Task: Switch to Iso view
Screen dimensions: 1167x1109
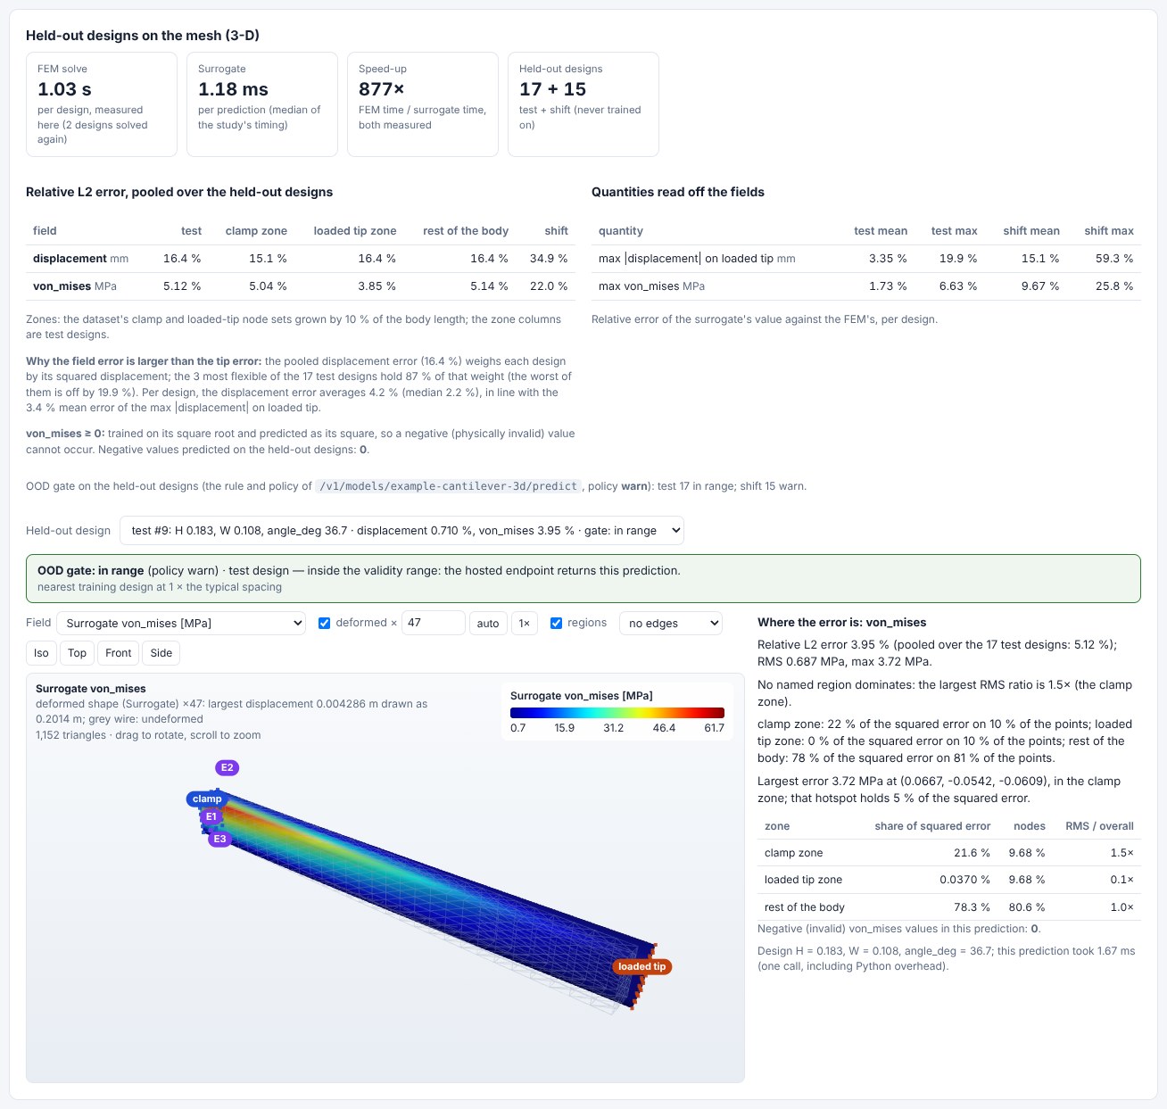Action: 41,653
